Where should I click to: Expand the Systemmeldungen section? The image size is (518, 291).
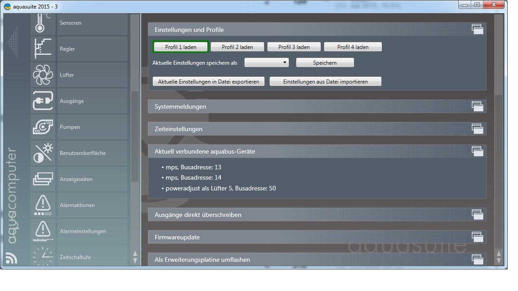click(317, 106)
